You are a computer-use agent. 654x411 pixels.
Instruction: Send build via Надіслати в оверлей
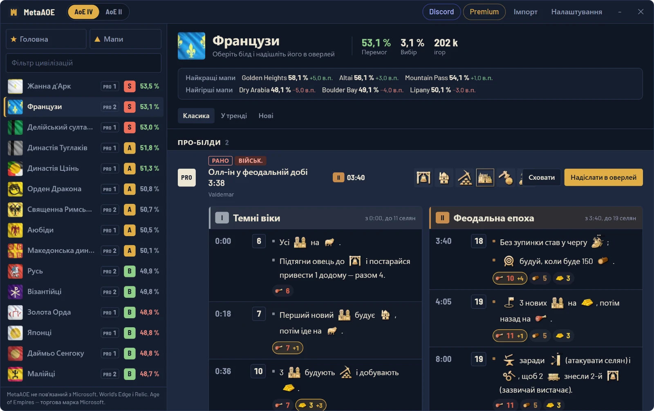(603, 177)
